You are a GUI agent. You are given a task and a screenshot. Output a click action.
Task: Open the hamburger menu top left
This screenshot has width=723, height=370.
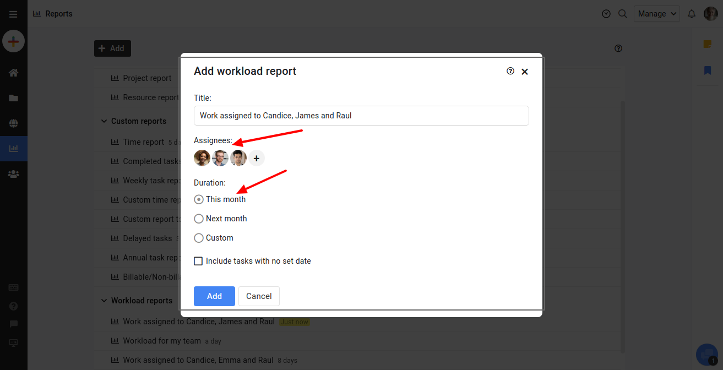click(x=13, y=14)
